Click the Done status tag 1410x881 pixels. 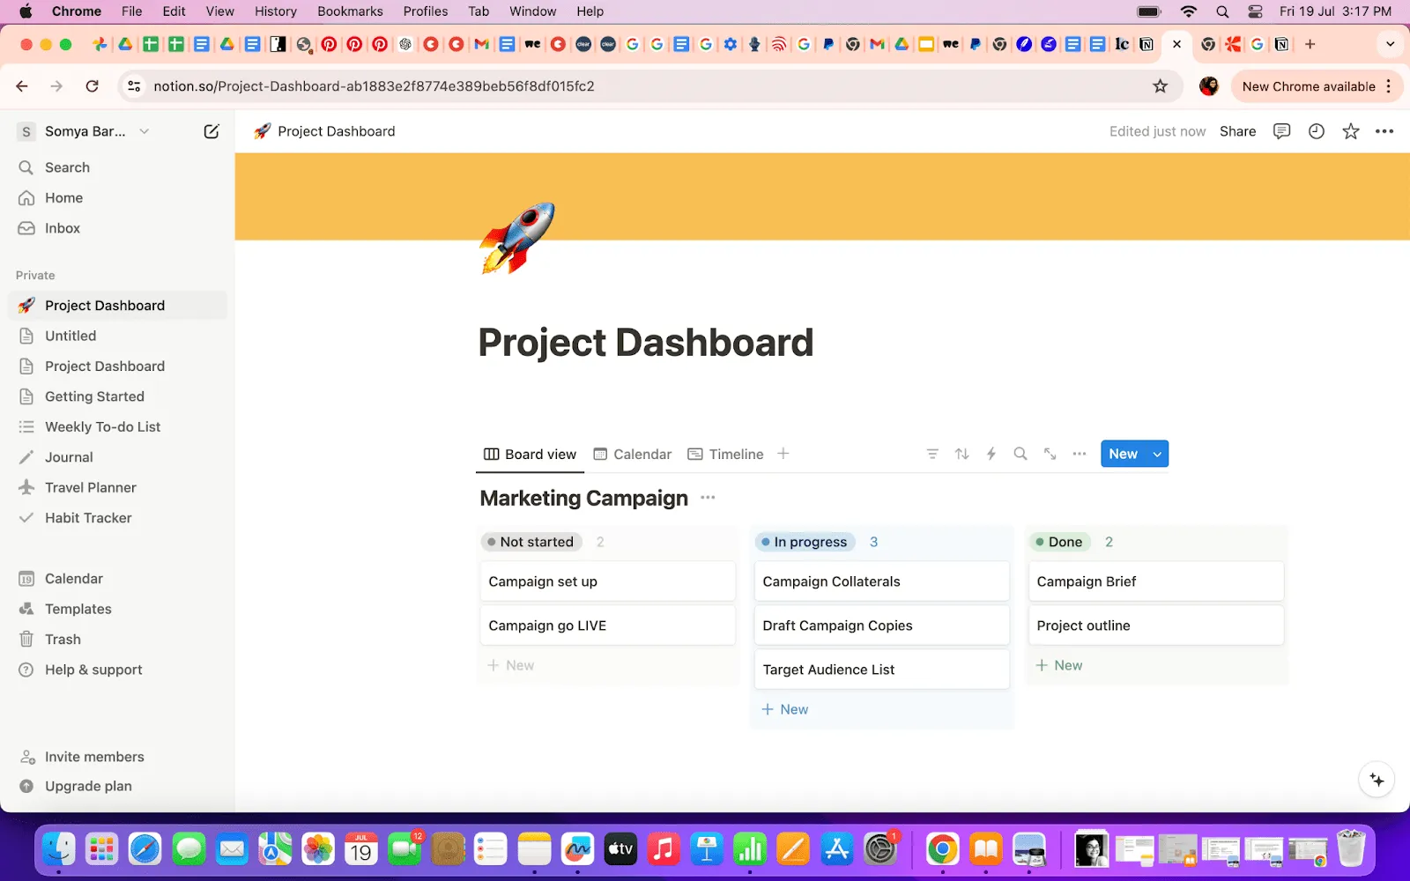click(1059, 542)
